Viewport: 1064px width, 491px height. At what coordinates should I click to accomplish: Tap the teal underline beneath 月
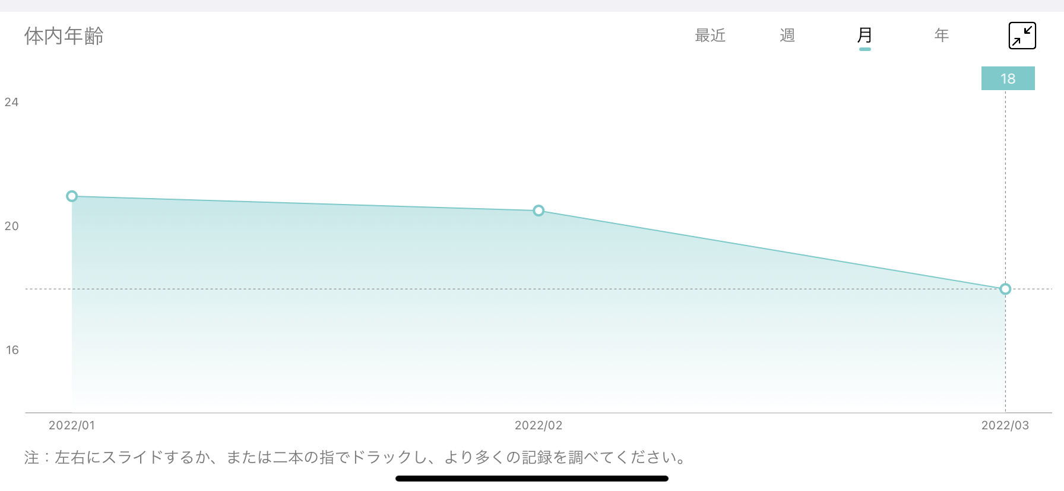tap(864, 49)
